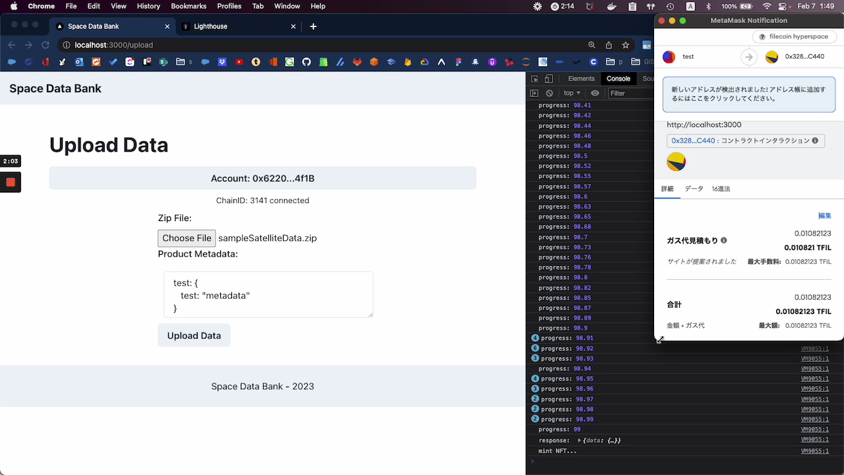The height and width of the screenshot is (475, 844).
Task: Toggle DevTools device toolbar icon
Action: (549, 79)
